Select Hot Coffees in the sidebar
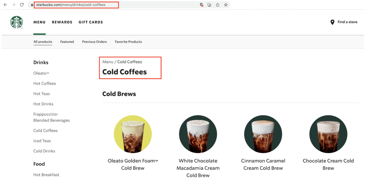The image size is (377, 185). tap(45, 84)
